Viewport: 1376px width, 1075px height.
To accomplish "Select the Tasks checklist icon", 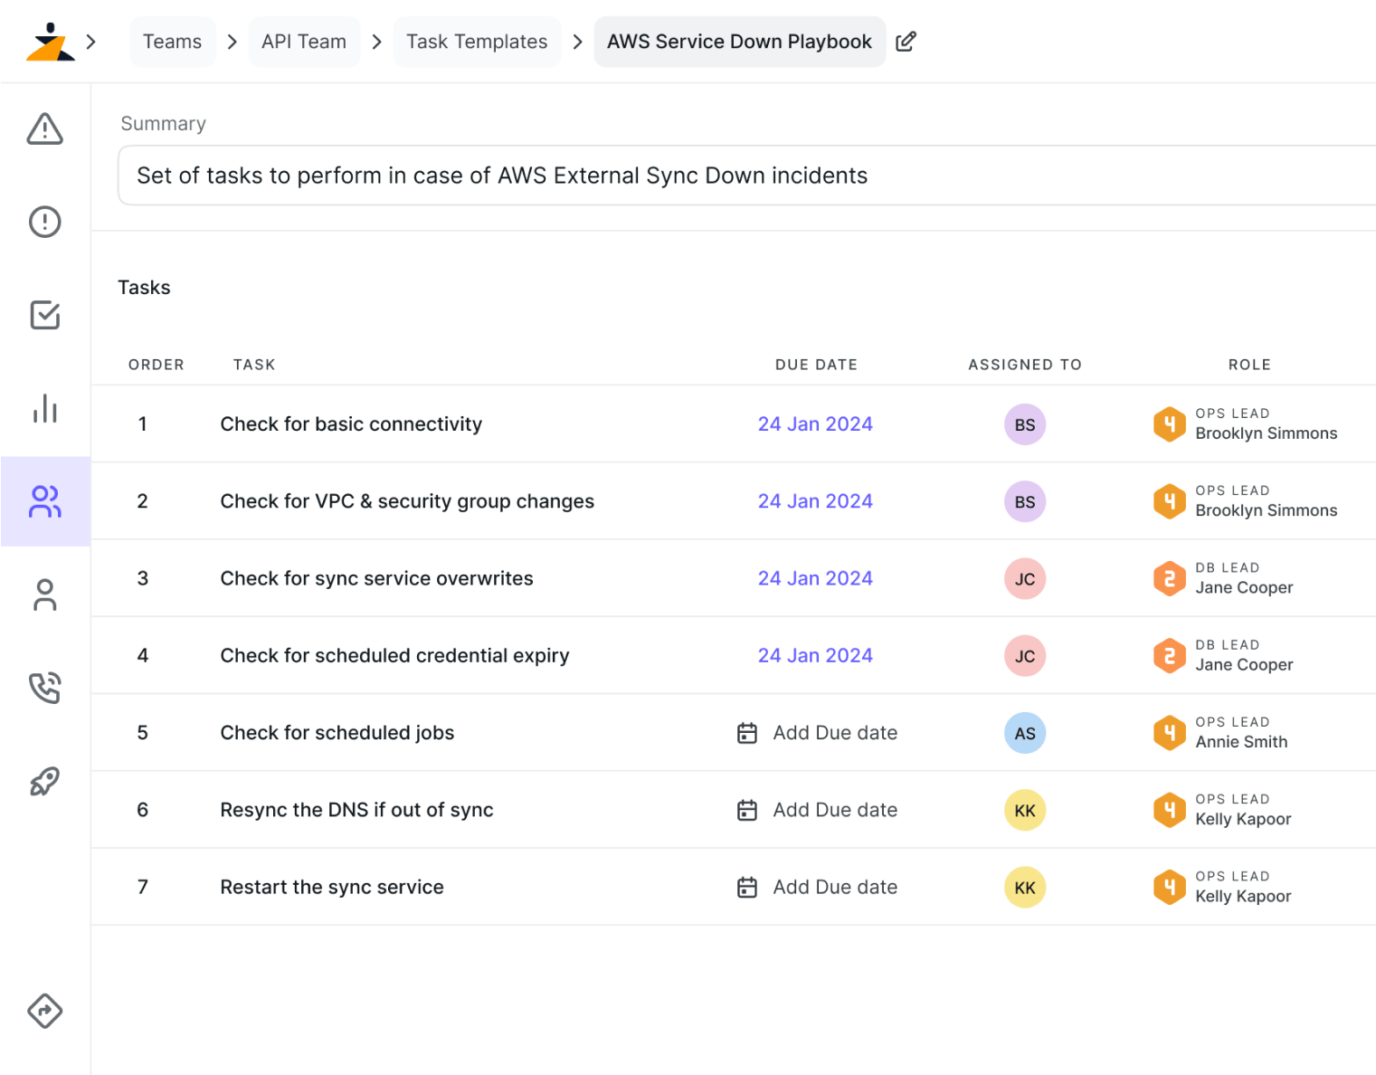I will (x=44, y=315).
